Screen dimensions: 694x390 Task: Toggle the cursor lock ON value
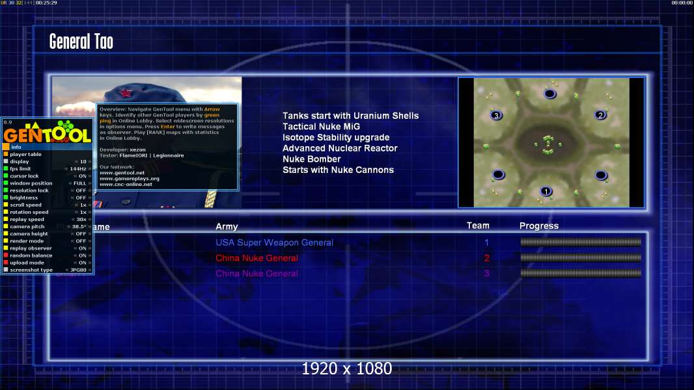click(x=82, y=176)
